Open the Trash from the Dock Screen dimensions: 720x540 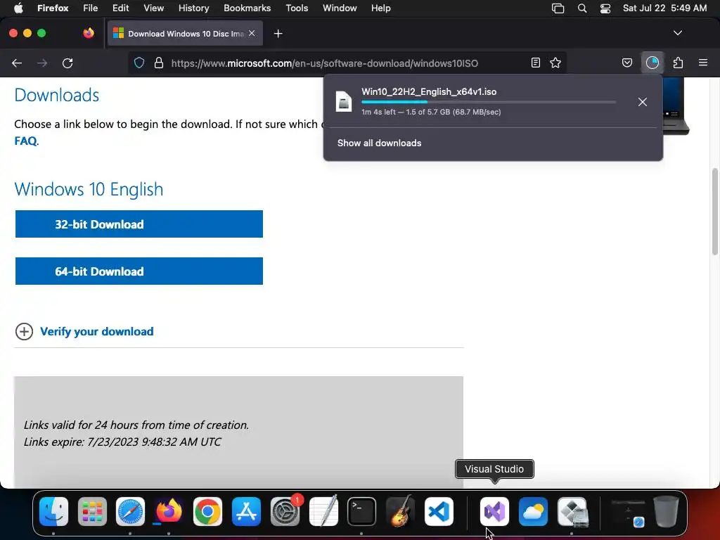coord(666,511)
